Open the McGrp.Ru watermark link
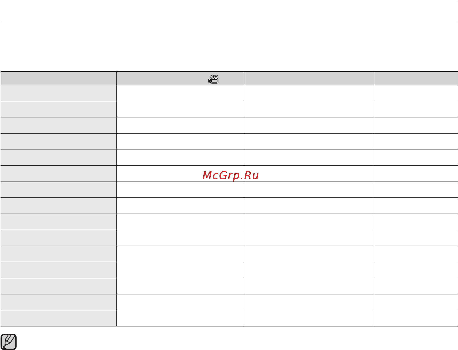This screenshot has width=458, height=350. point(231,176)
